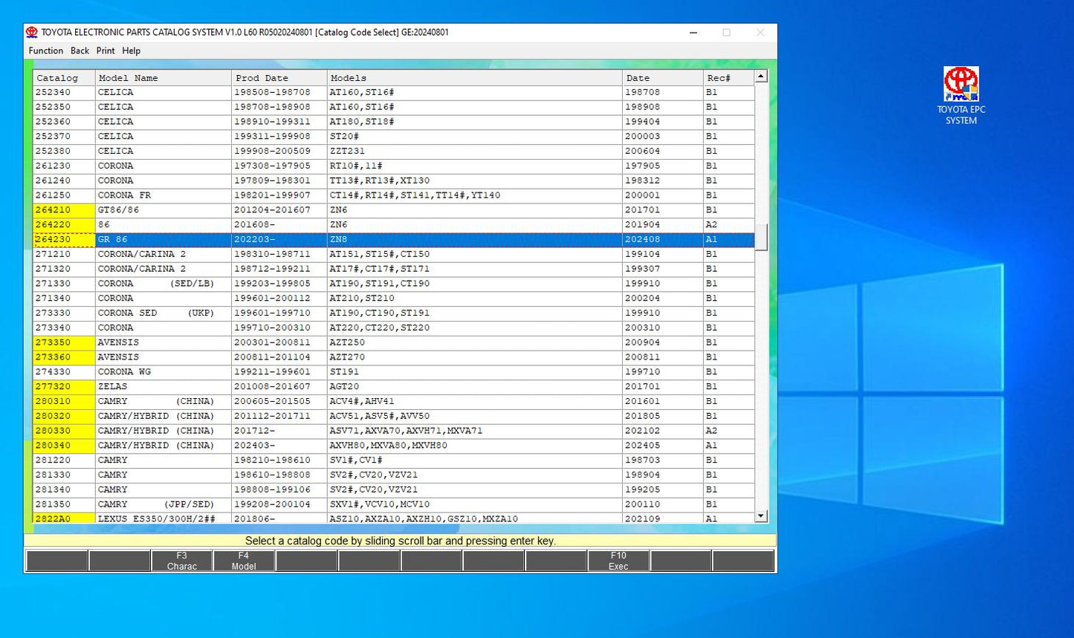Select CORONA (SED/LB) row

pos(394,284)
